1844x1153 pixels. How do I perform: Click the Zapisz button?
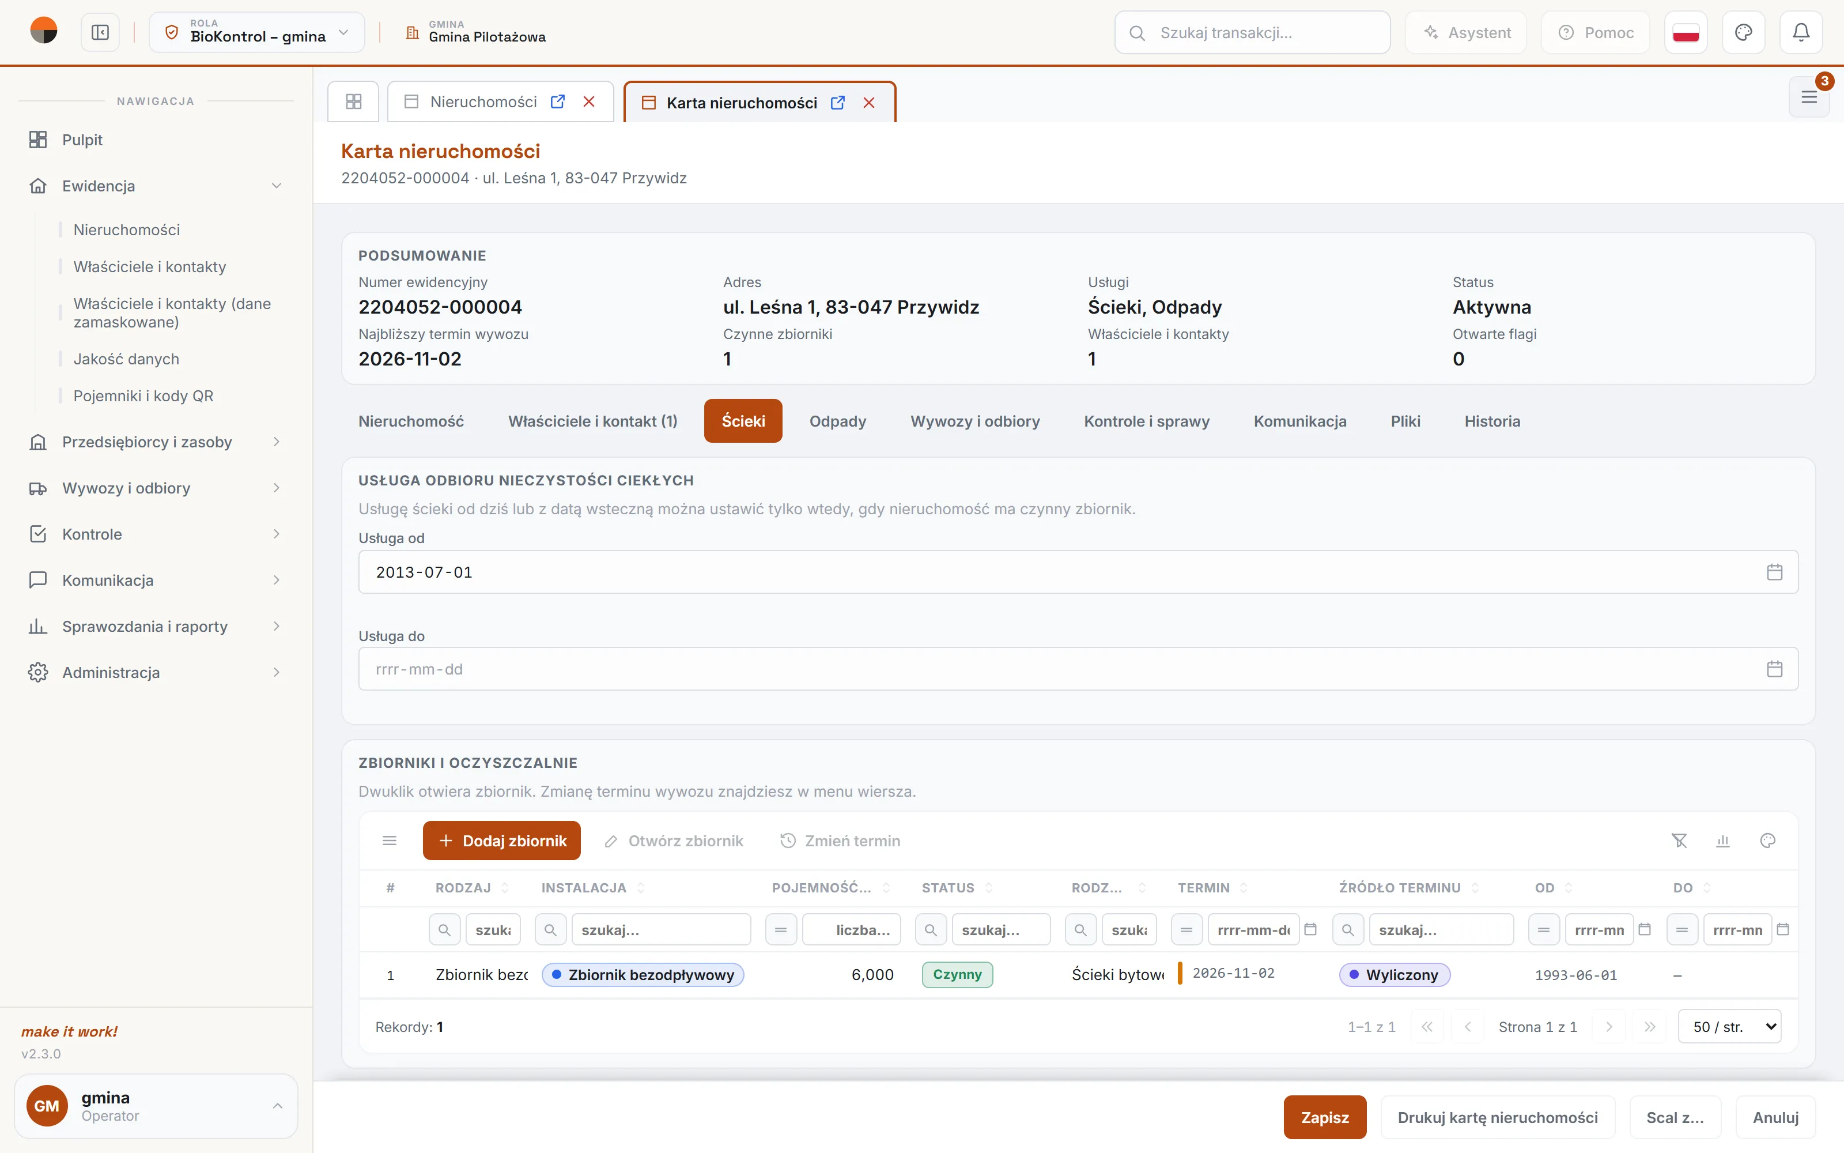[x=1324, y=1117]
